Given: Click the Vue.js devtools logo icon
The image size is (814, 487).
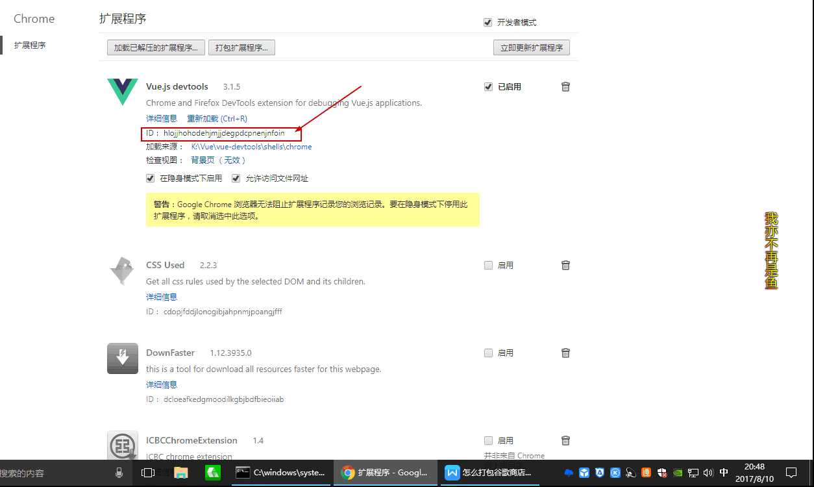Looking at the screenshot, I should coord(123,92).
